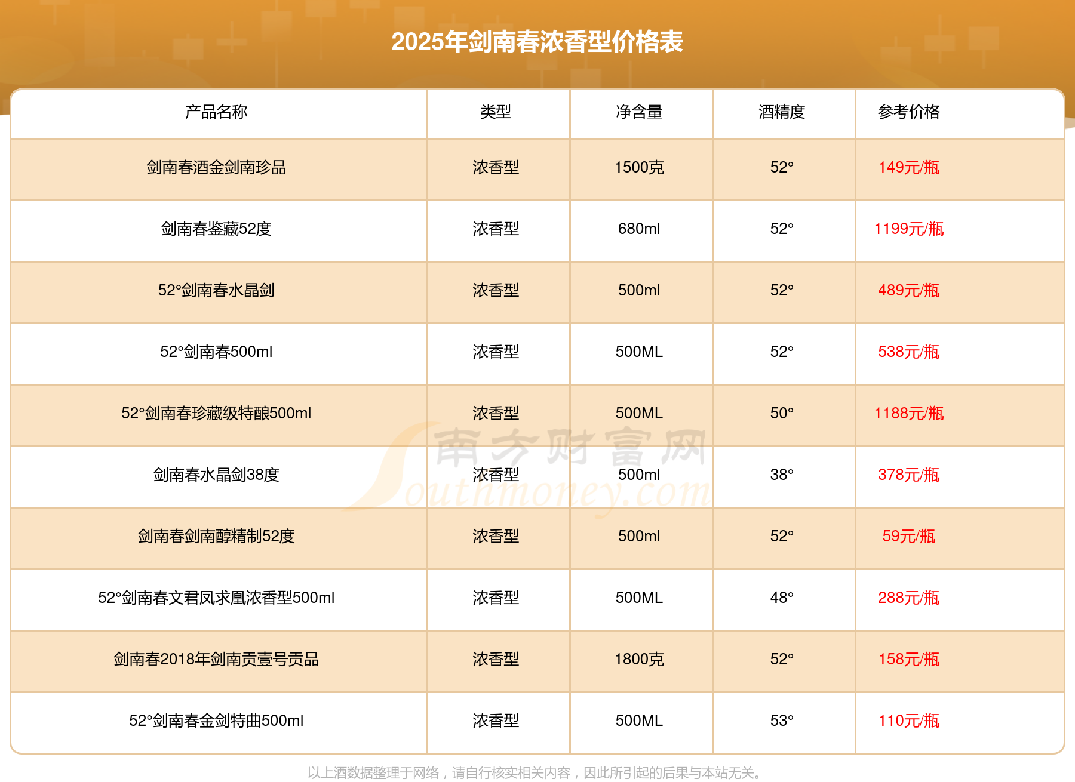Click price 378元/瓶
The height and width of the screenshot is (782, 1075).
pyautogui.click(x=909, y=475)
